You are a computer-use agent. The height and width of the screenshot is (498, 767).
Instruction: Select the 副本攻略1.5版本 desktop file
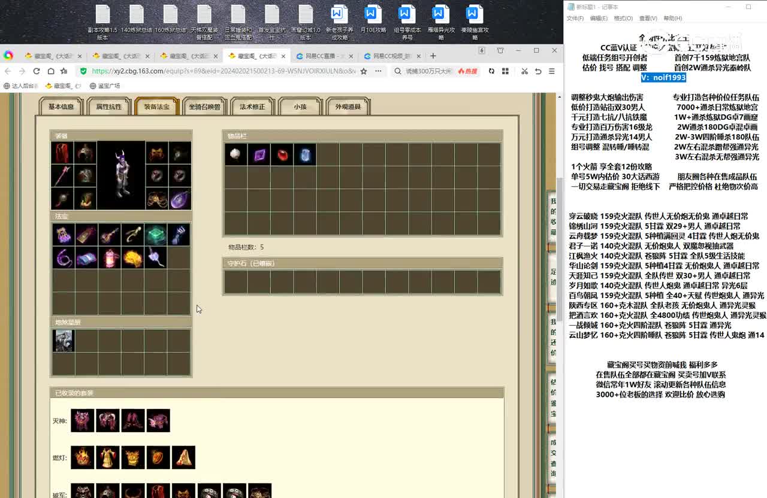102,23
